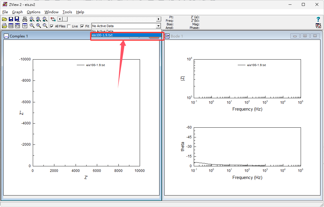Click the equivalent circuit icon
This screenshot has width=324, height=207.
(x=25, y=26)
